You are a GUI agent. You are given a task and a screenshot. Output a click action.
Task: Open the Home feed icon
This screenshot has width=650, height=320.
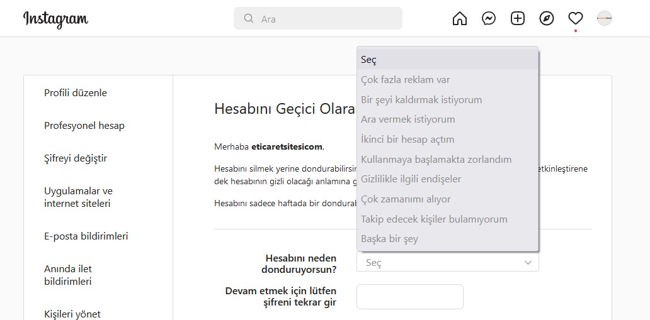[x=459, y=19]
